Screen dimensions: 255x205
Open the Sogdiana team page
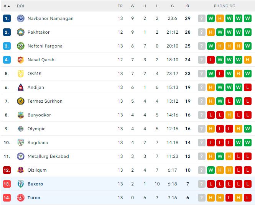coord(38,143)
